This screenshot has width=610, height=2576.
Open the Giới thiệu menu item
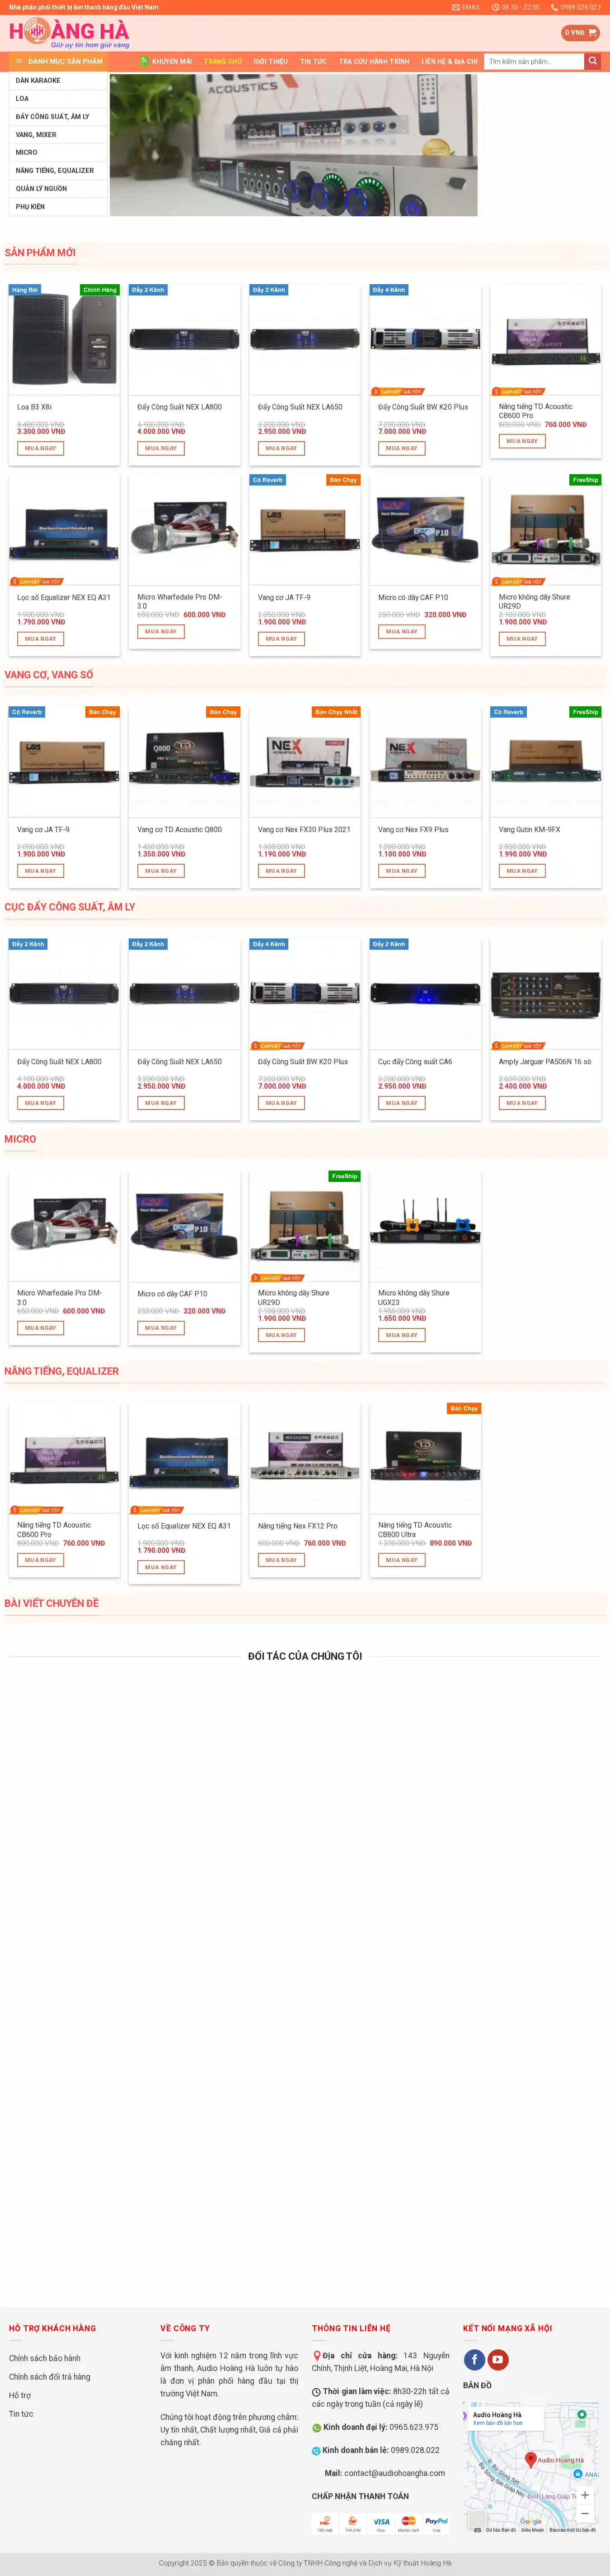click(x=270, y=61)
